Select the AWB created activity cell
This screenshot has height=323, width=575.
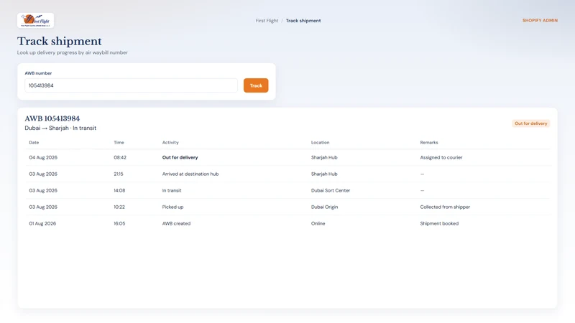(176, 223)
